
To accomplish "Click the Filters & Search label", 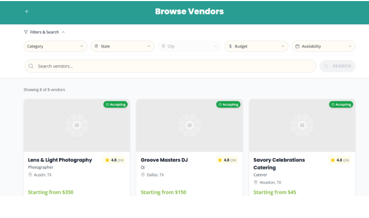I will 44,32.
